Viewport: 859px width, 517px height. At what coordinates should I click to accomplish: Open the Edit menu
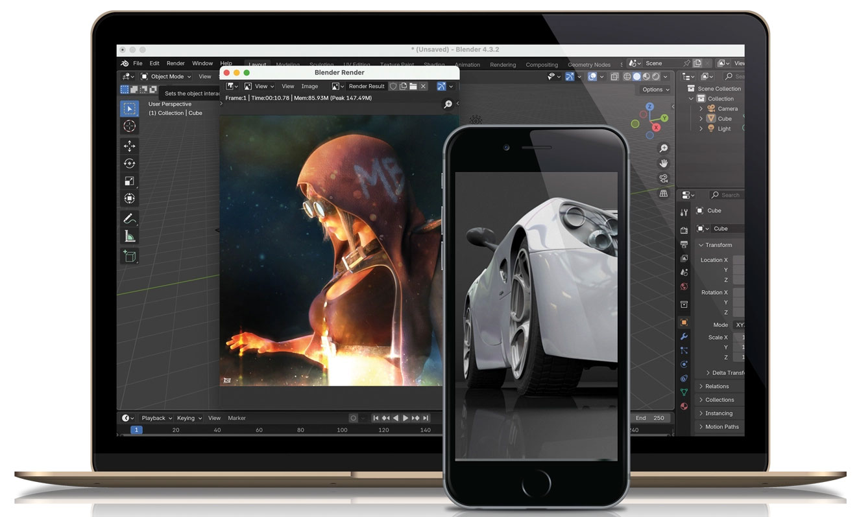[x=154, y=63]
